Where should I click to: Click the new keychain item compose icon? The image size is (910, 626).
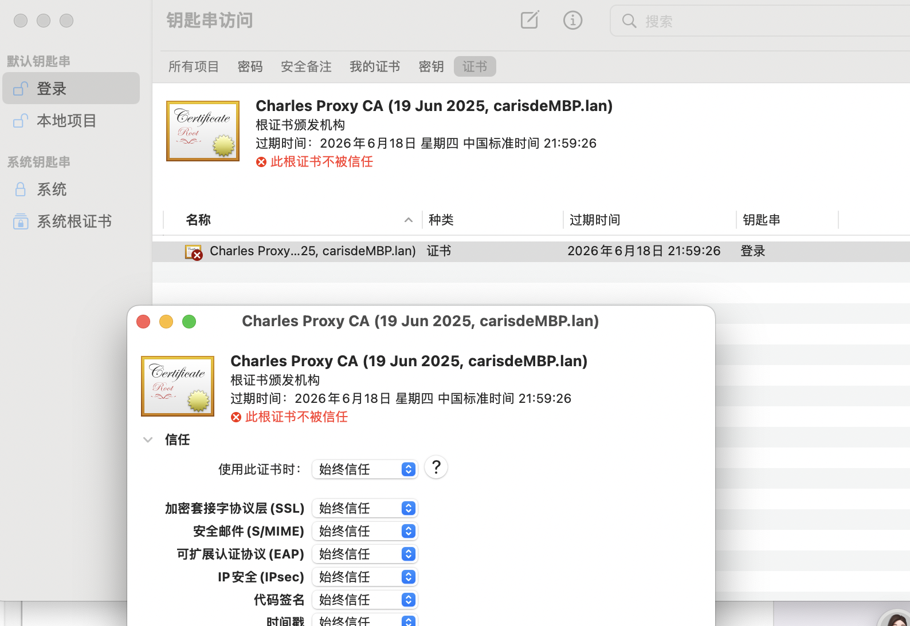529,20
